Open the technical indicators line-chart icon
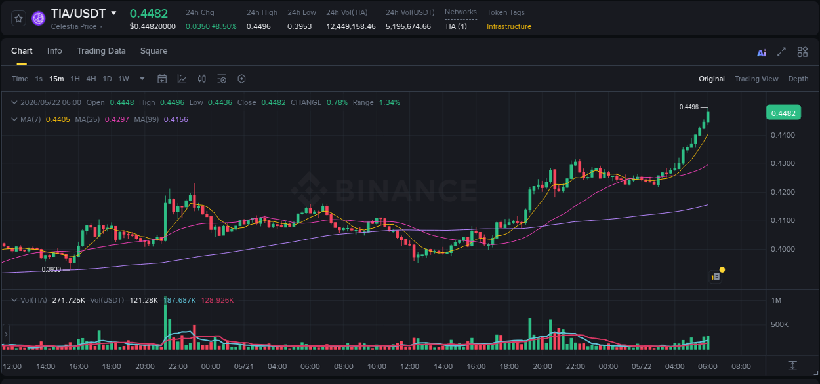Screen dimensions: 820x384 (182, 79)
